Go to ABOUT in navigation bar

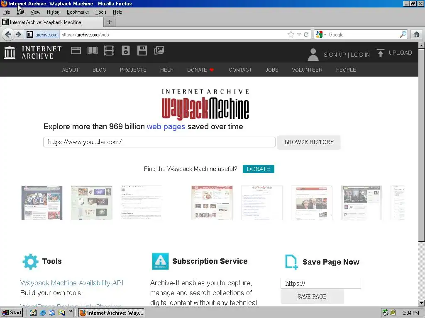71,70
